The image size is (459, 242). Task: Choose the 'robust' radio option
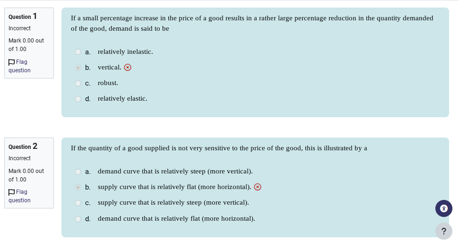click(x=78, y=83)
